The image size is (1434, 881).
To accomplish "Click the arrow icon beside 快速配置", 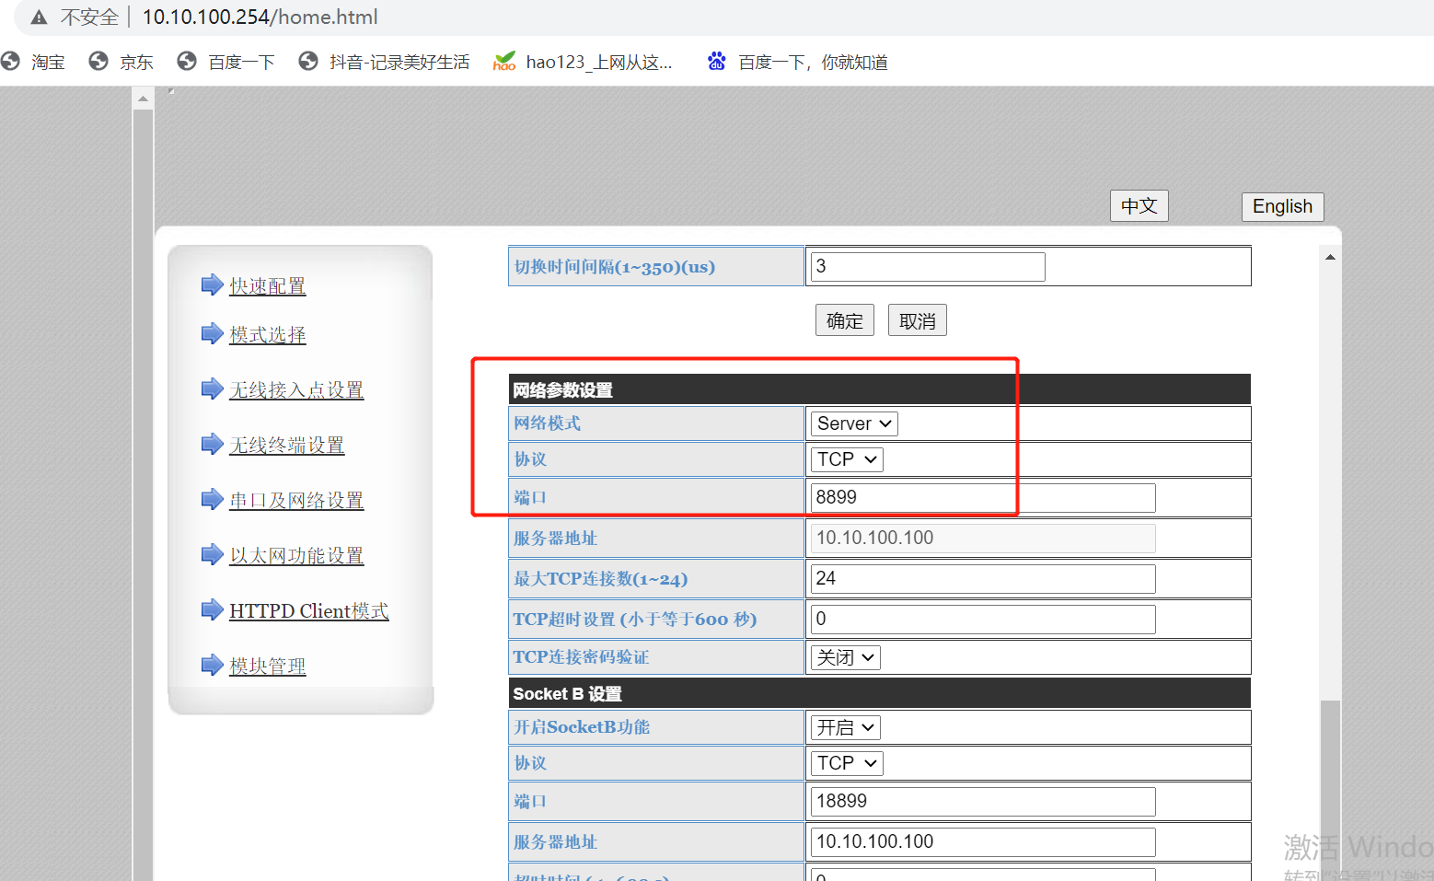I will pyautogui.click(x=212, y=284).
